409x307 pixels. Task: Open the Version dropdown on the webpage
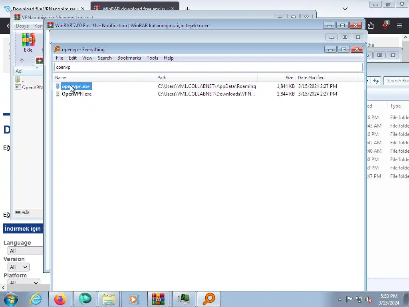(18, 267)
